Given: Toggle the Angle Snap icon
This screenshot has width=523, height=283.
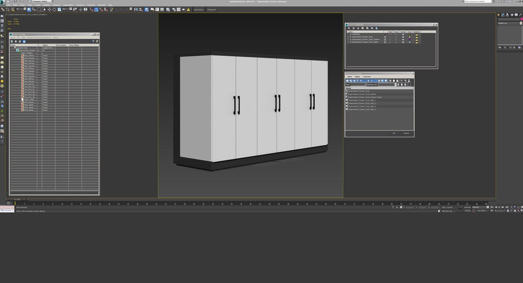Looking at the screenshot, I should pos(96,10).
